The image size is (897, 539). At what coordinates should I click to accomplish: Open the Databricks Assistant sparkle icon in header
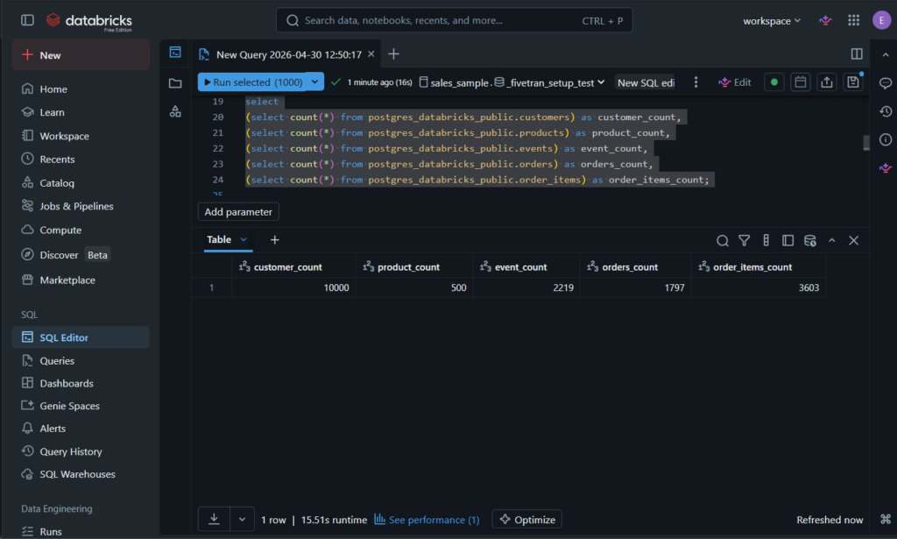coord(825,21)
